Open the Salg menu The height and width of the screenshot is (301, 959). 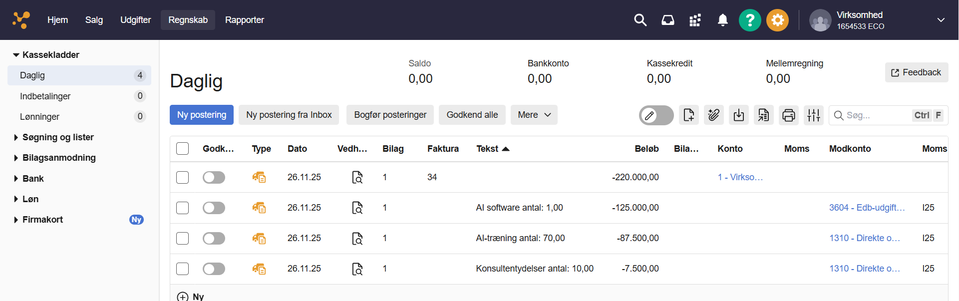click(94, 20)
